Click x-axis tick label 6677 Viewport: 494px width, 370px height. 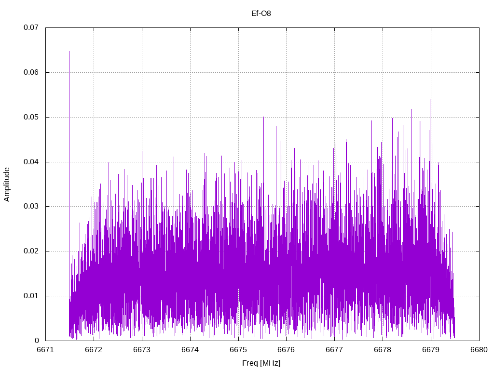pos(335,350)
